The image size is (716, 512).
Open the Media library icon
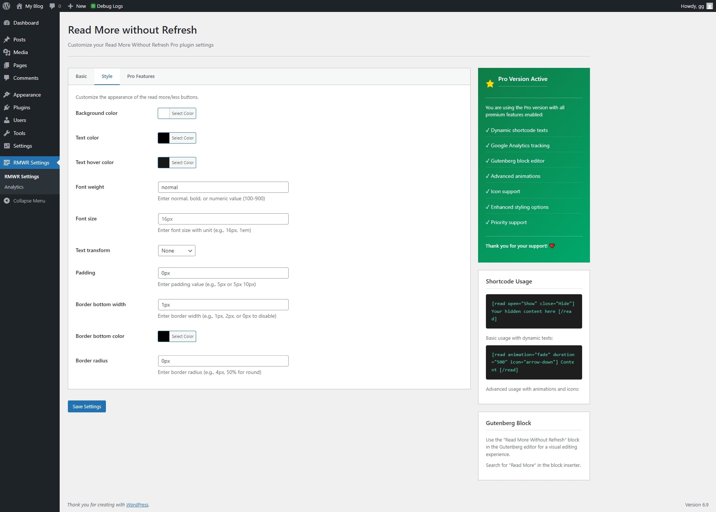[7, 52]
